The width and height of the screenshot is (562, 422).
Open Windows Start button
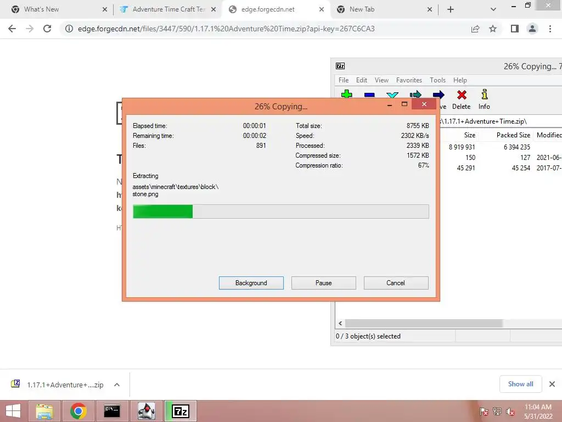(x=13, y=411)
